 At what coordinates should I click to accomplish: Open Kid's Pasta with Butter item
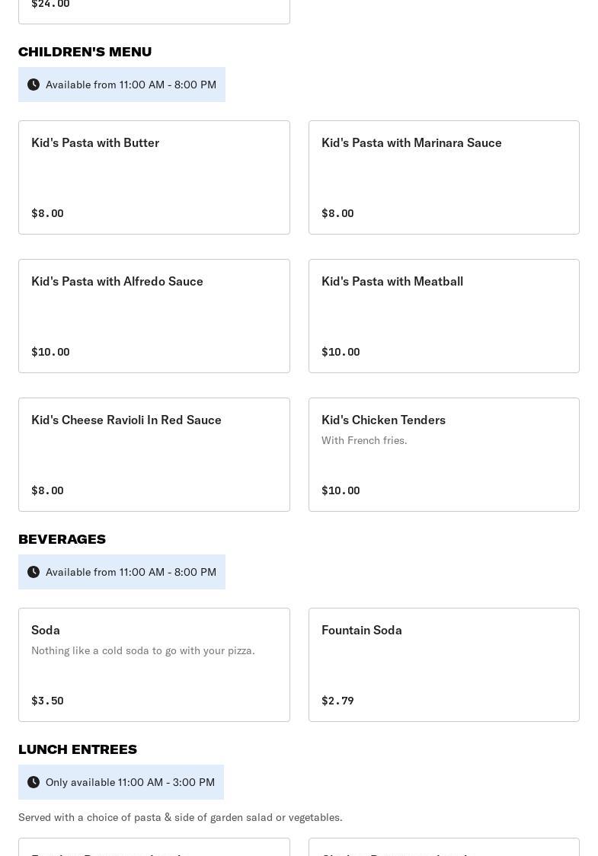tap(154, 177)
